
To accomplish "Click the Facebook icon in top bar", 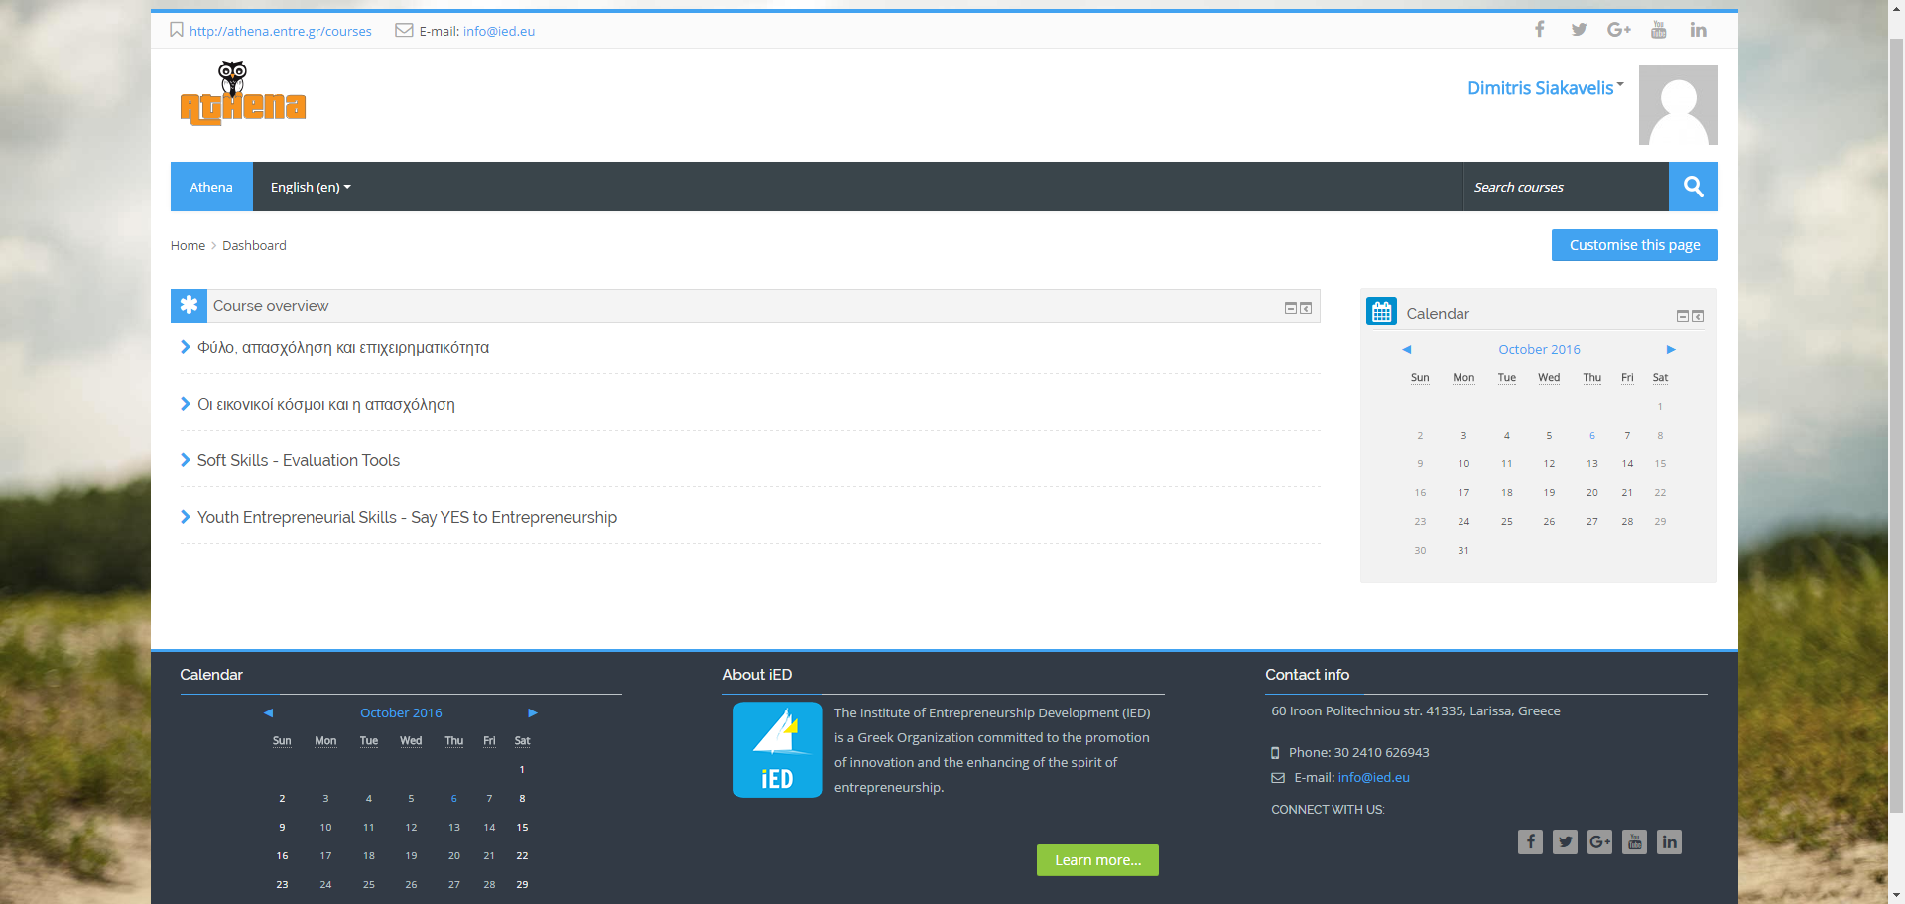I will click(x=1539, y=30).
